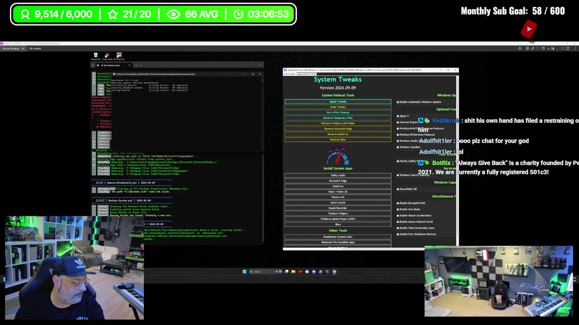Click the Undo Tweaks button
Image resolution: width=579 pixels, height=325 pixels.
pos(338,107)
